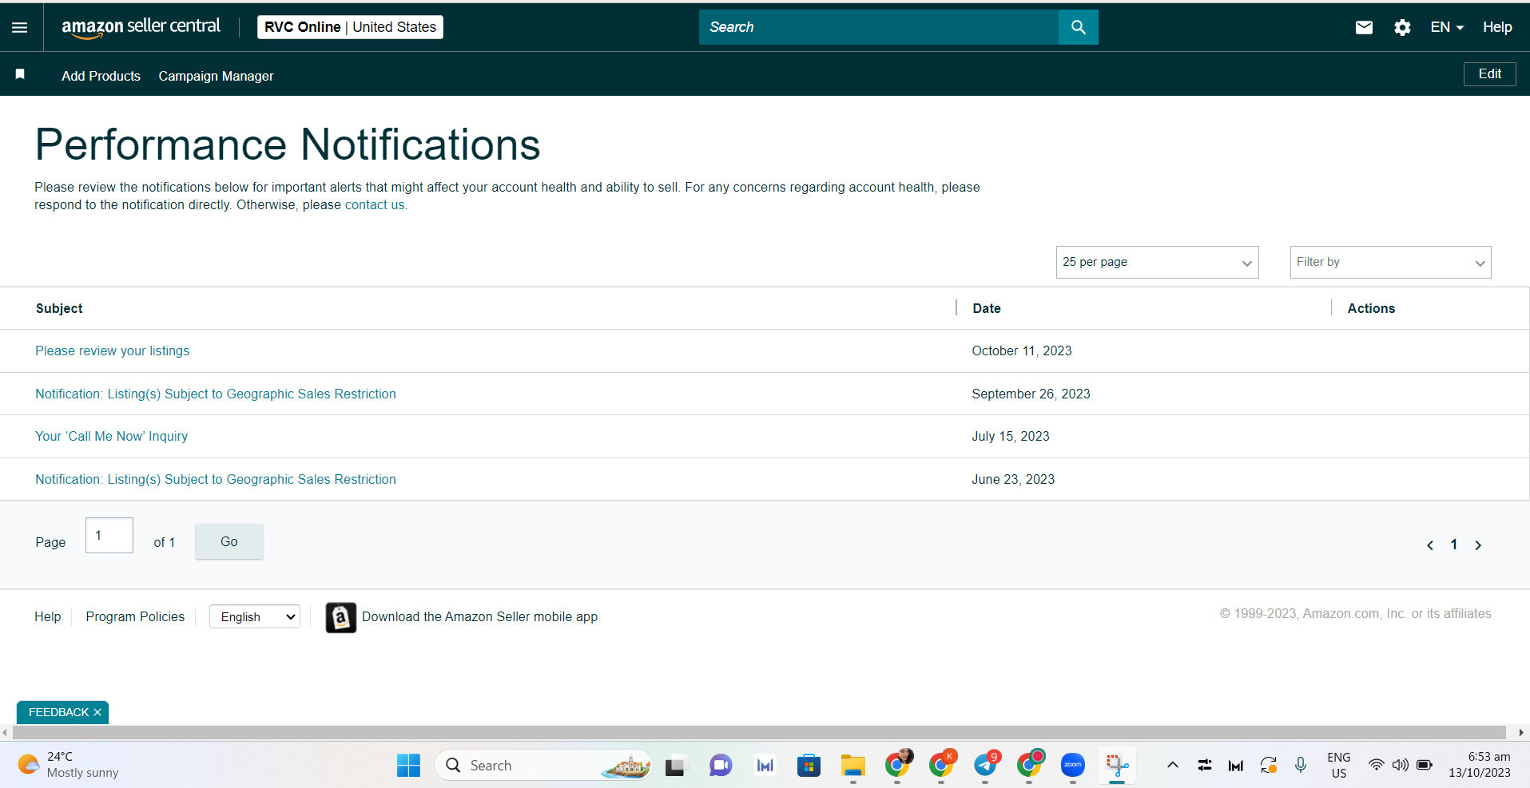Click the Subject column header
The height and width of the screenshot is (788, 1530).
pos(59,308)
